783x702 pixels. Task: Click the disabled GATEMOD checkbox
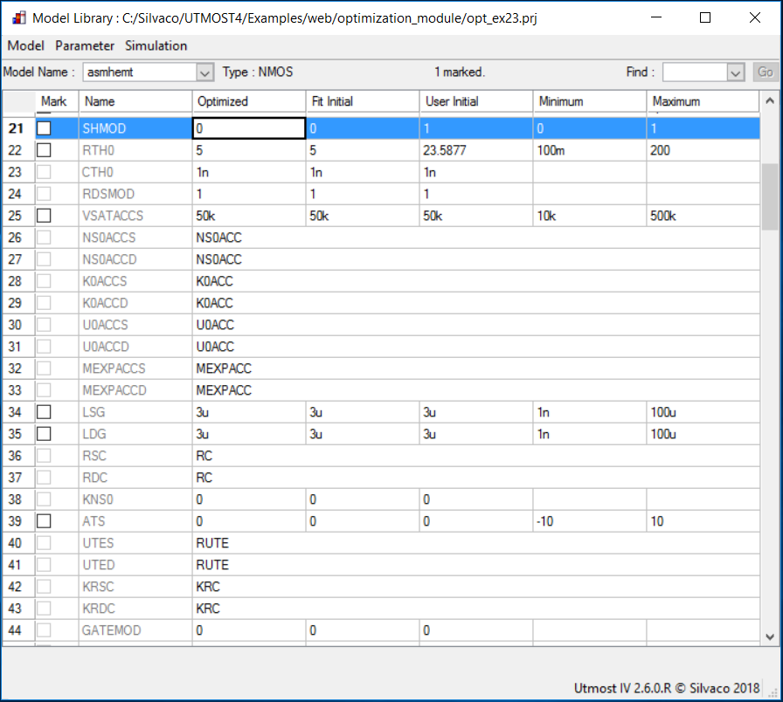[44, 630]
